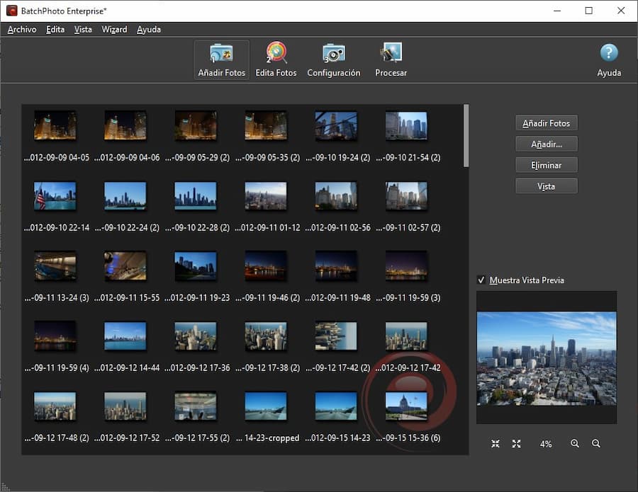Click the inward-arrows fit preview icon

pyautogui.click(x=496, y=444)
